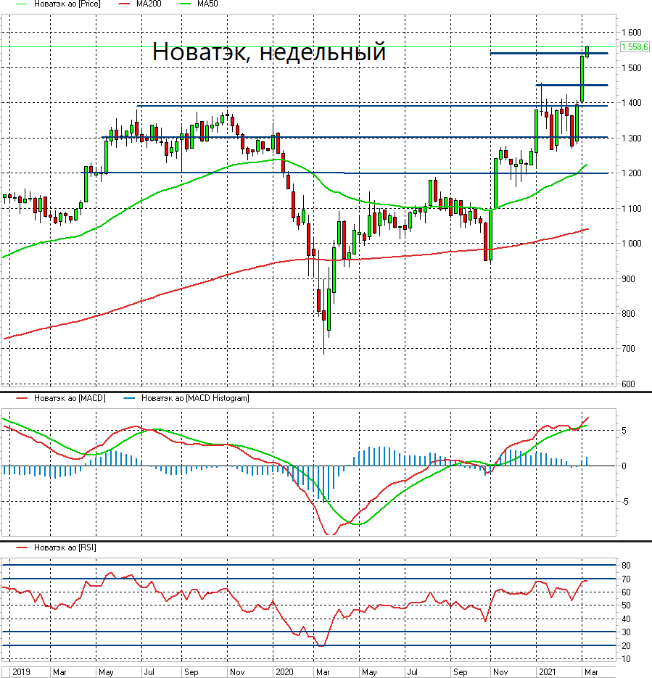This screenshot has width=652, height=678.
Task: Click the 2020 label on the time axis
Action: coord(284,672)
